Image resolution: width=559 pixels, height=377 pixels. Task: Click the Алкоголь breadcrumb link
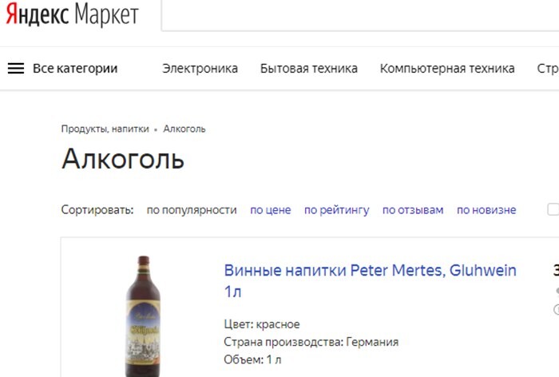point(184,129)
